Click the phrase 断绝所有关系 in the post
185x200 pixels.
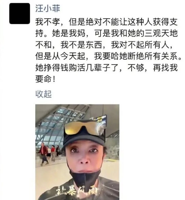click(x=153, y=56)
